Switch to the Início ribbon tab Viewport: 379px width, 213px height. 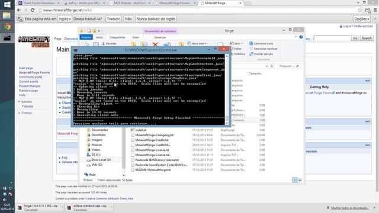(99, 37)
